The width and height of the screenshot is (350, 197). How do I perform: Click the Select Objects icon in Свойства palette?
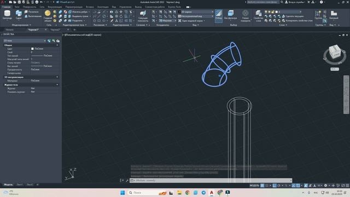(54, 40)
